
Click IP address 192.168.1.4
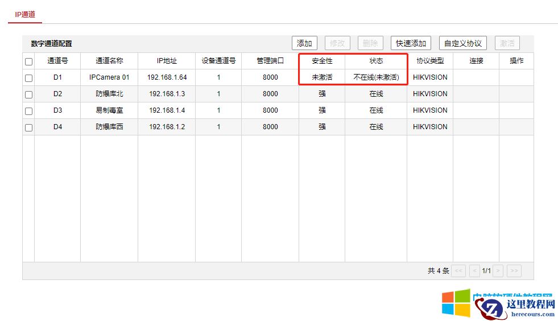pos(167,110)
